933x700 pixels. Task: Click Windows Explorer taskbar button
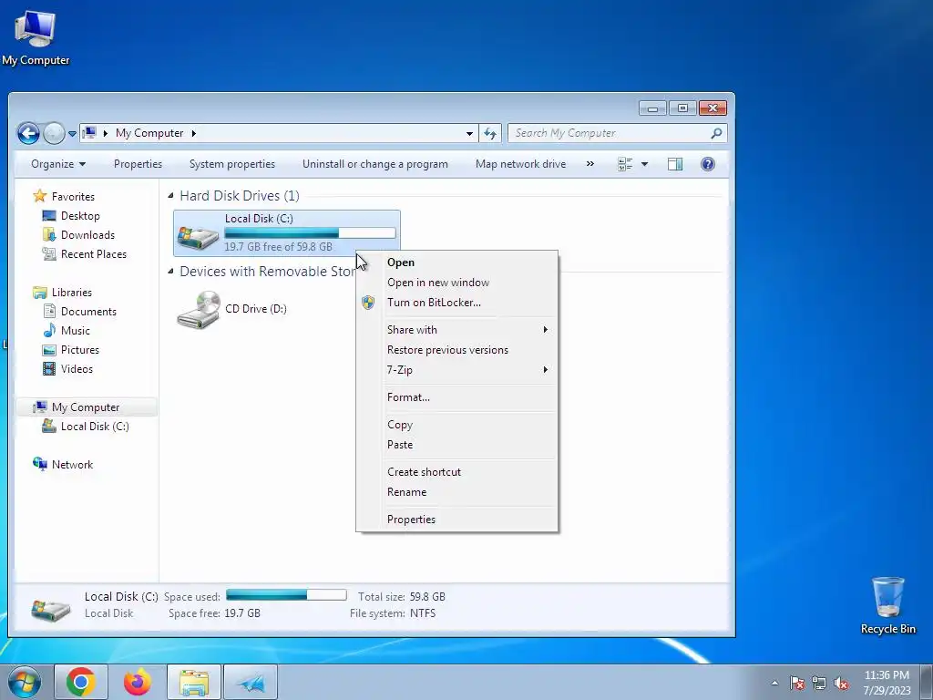pos(194,682)
